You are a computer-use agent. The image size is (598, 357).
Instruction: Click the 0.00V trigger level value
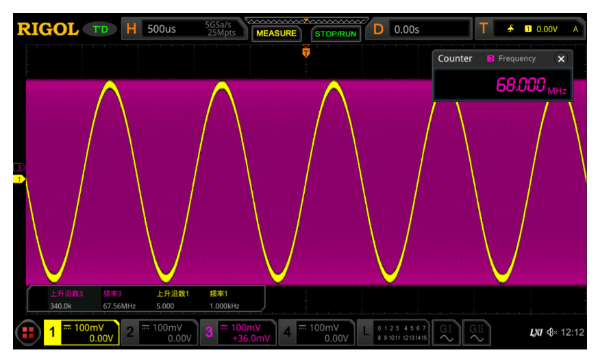click(x=547, y=29)
